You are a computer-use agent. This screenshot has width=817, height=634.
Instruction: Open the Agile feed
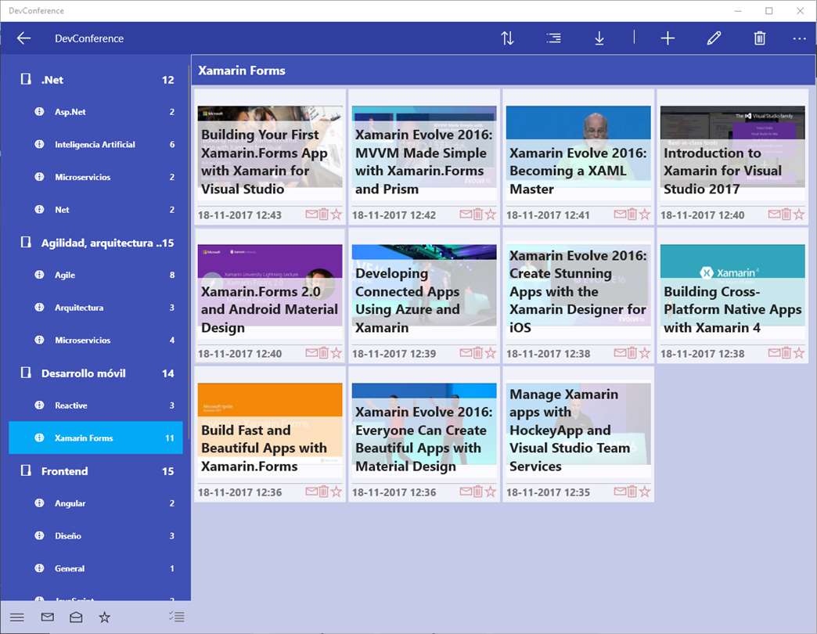coord(96,275)
